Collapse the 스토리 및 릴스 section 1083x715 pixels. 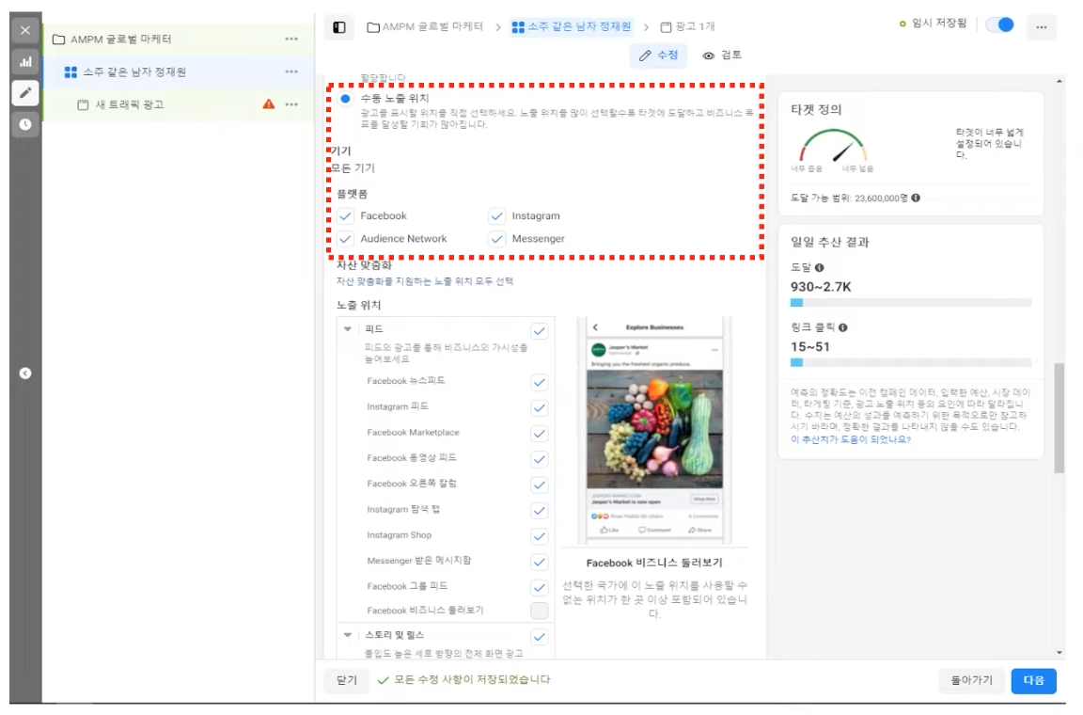348,636
